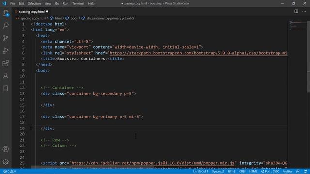Click the Row comment on line 21

click(55, 140)
